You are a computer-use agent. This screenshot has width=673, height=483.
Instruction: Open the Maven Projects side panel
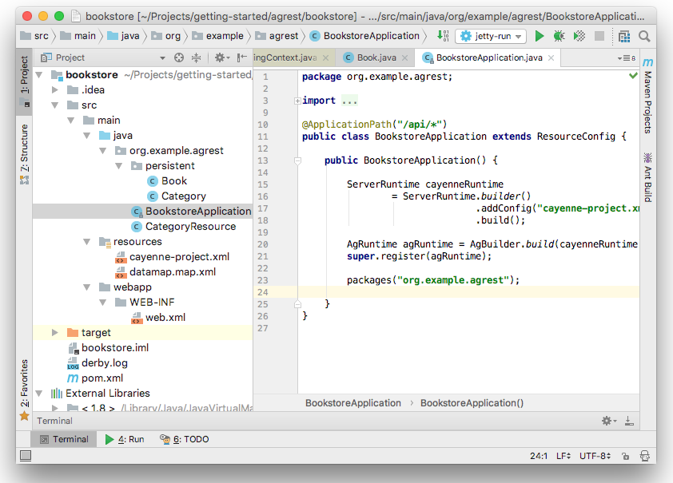point(647,96)
